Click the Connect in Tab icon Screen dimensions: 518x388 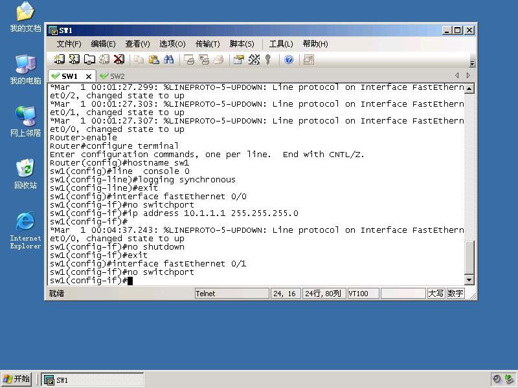[x=89, y=59]
